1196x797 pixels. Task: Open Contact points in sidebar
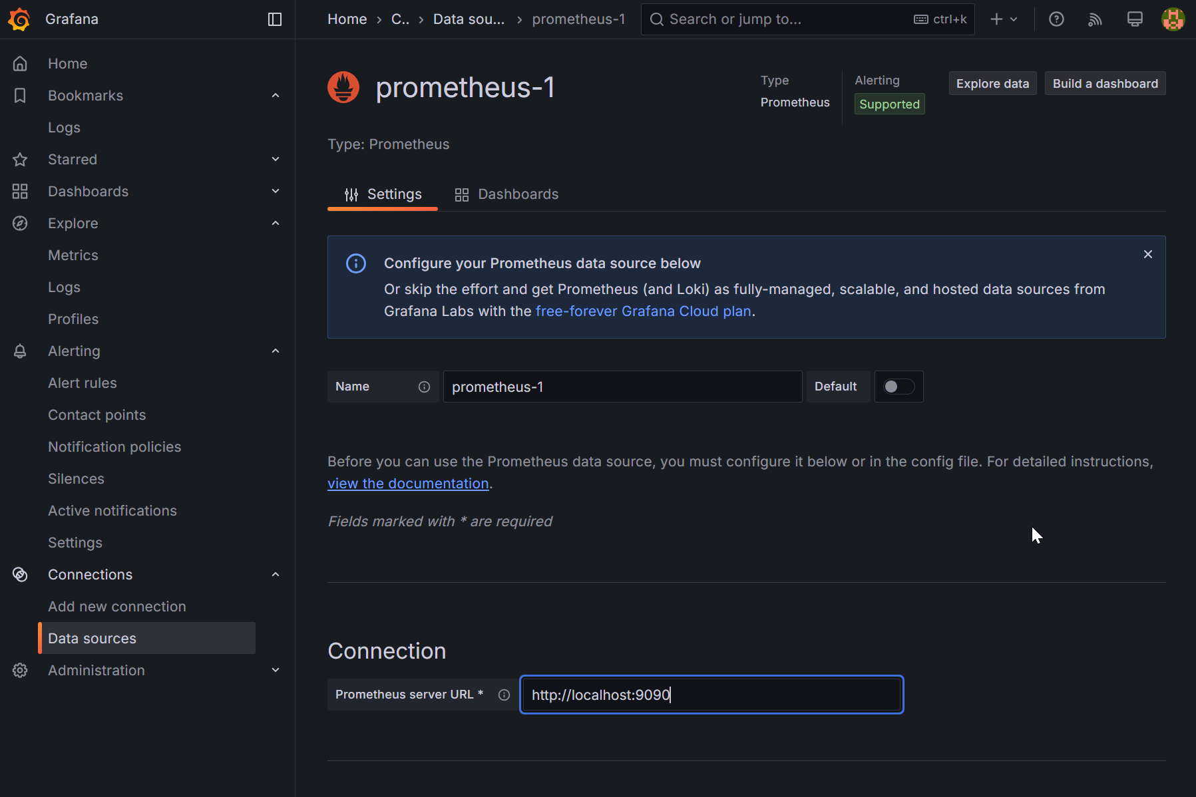[97, 415]
